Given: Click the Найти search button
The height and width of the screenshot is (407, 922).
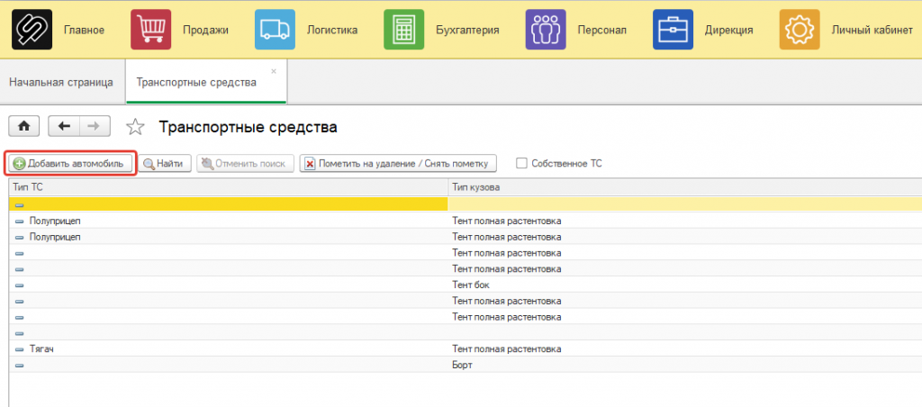Looking at the screenshot, I should coord(165,164).
